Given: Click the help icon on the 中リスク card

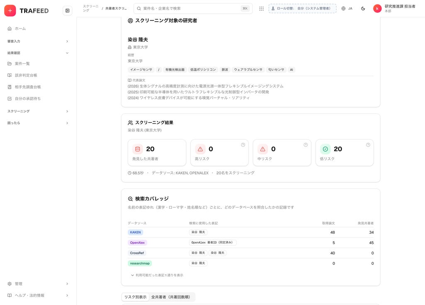Looking at the screenshot, I should [305, 145].
